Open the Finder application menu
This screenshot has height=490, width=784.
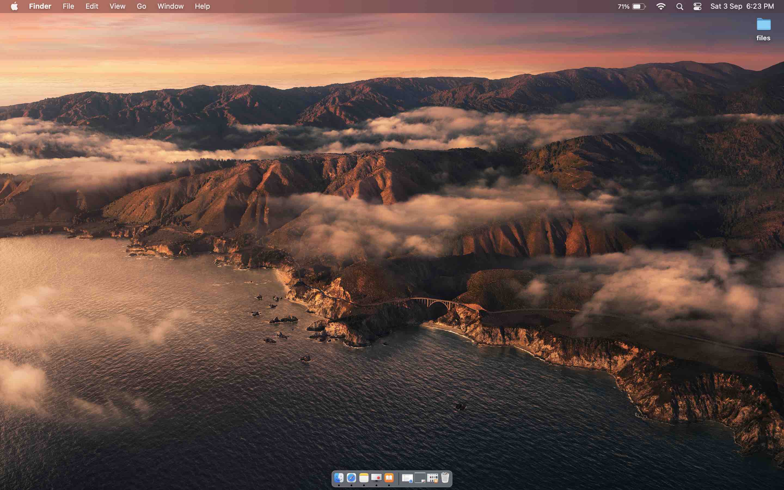click(x=40, y=7)
